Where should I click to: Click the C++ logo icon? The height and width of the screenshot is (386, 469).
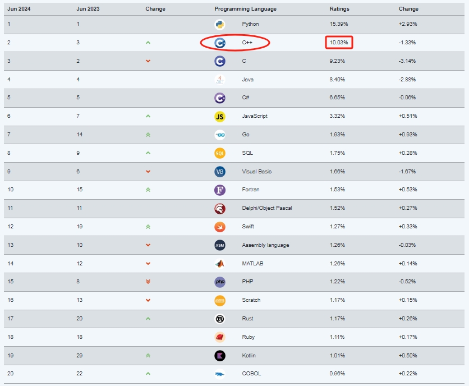click(x=220, y=43)
